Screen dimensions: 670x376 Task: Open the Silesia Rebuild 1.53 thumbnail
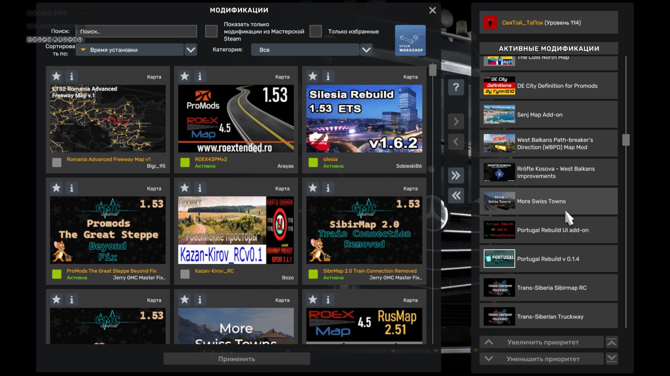point(364,119)
